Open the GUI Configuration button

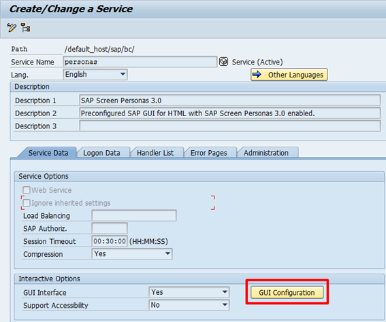[x=287, y=293]
